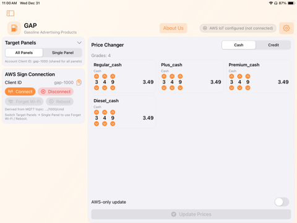Click the headphones status bar icon
Screen dimensions: 297x223
coord(276,3)
